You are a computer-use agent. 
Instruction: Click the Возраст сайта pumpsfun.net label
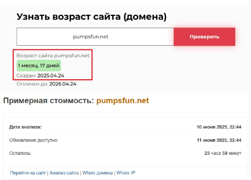[x=54, y=56]
